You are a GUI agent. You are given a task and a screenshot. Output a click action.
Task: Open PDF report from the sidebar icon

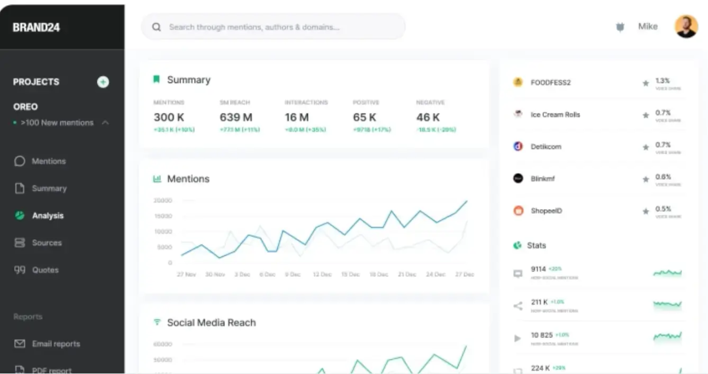click(19, 369)
